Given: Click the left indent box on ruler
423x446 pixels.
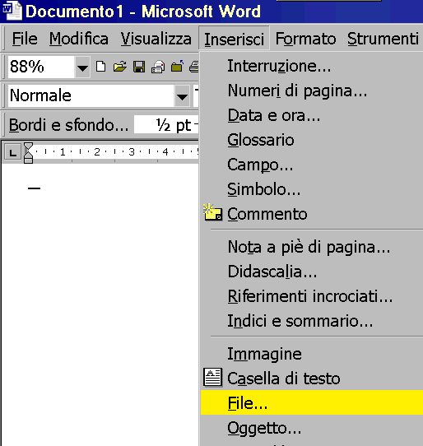Looking at the screenshot, I should (x=29, y=160).
